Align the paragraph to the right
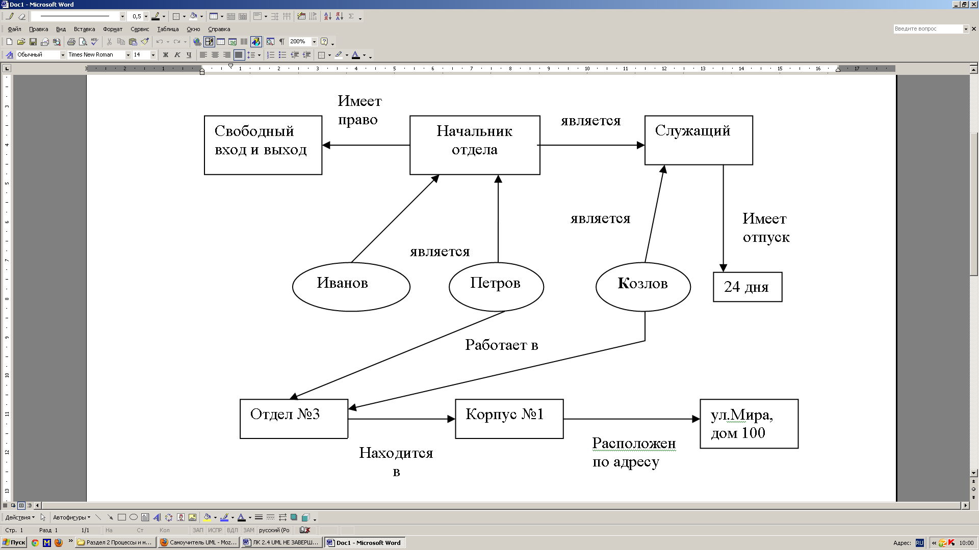Screen dimensions: 979x550 227,55
